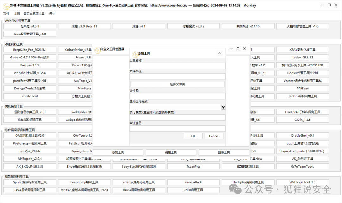
Task: Click the 备注信息 input field
Action: click(x=177, y=128)
